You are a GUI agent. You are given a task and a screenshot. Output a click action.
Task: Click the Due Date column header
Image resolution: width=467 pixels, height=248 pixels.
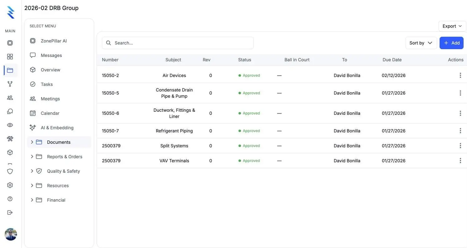coord(392,60)
